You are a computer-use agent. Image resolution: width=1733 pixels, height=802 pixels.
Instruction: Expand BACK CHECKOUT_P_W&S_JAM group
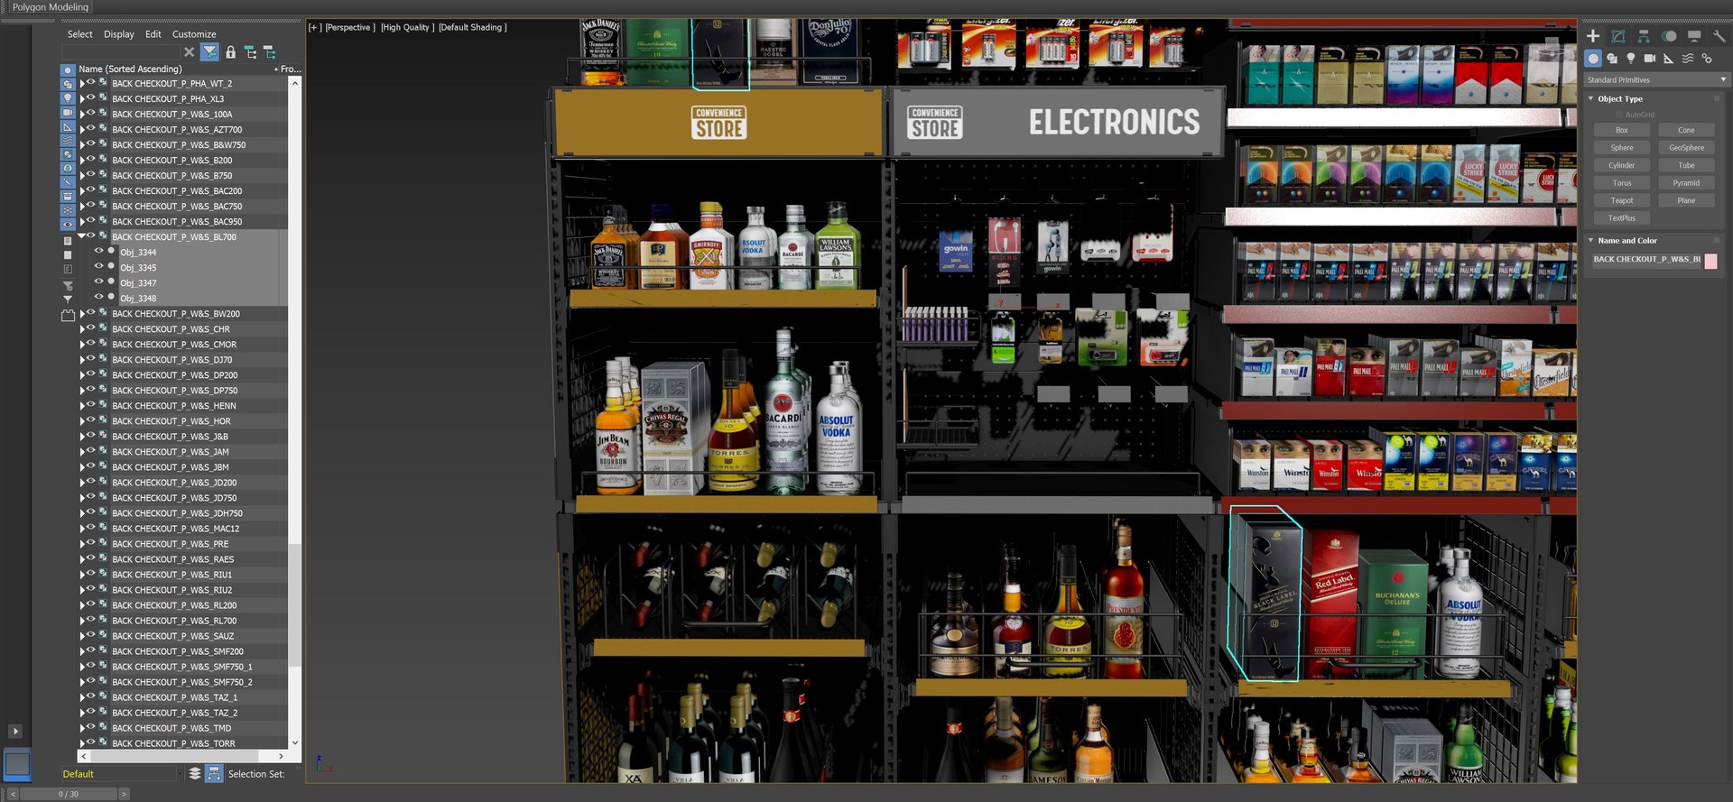tap(82, 451)
